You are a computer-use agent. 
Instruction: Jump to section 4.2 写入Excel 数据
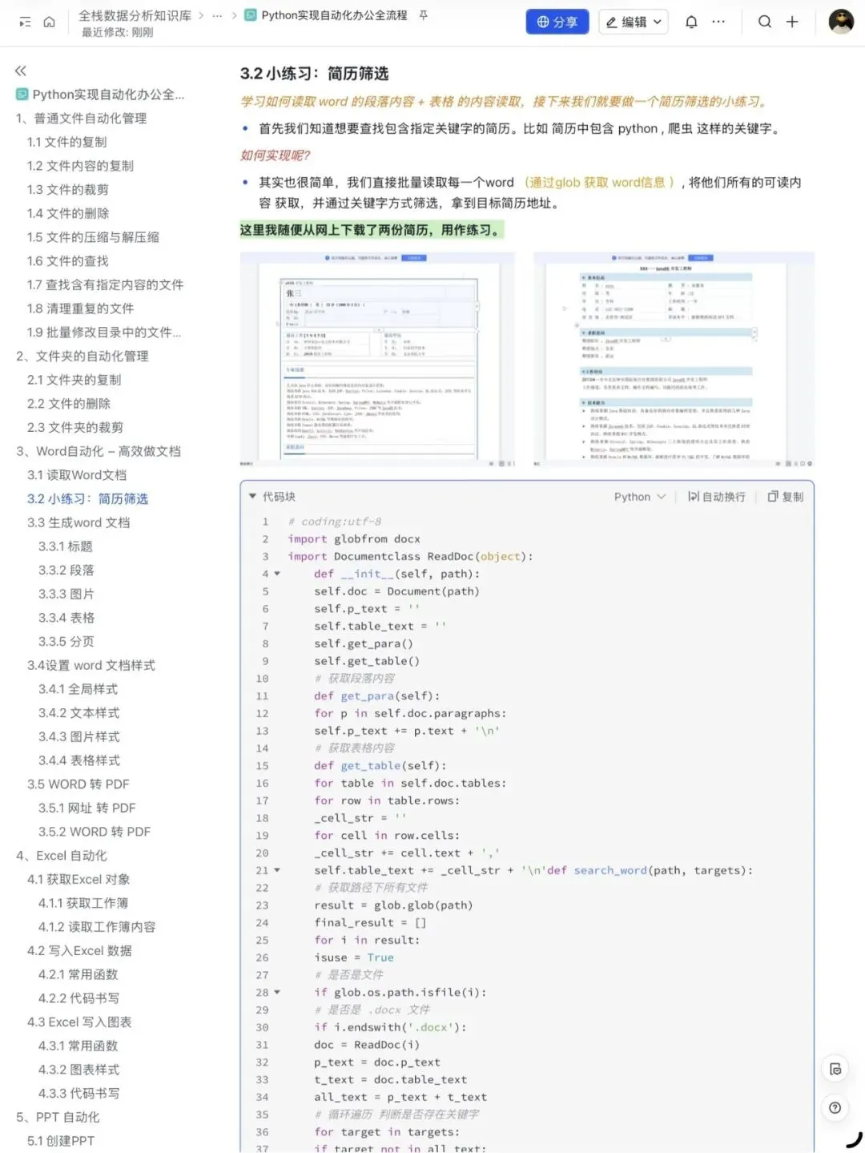click(79, 951)
